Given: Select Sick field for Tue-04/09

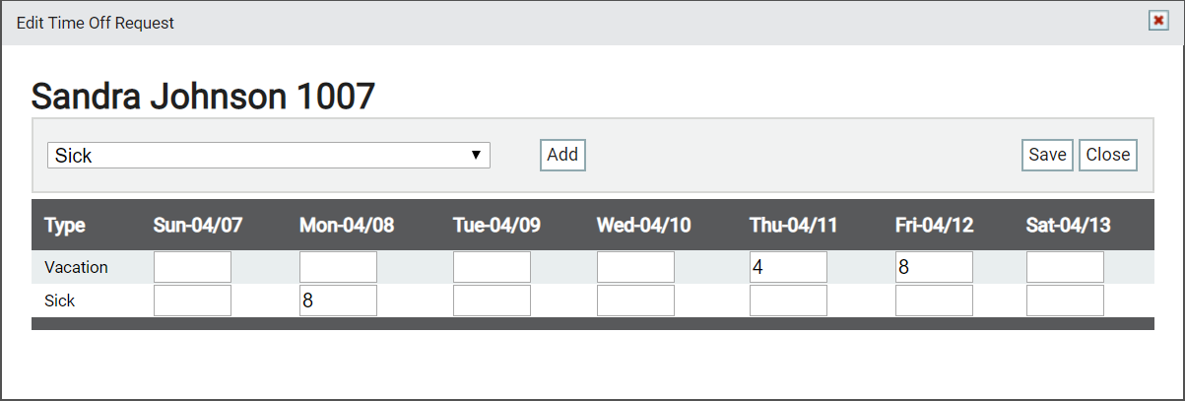Looking at the screenshot, I should (x=492, y=301).
